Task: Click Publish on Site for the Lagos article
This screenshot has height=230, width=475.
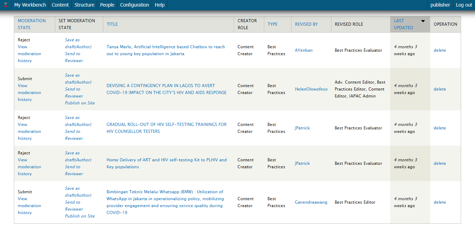Action: coord(80,103)
